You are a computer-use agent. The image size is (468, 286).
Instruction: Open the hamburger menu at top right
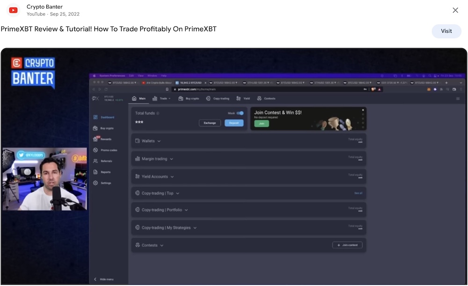pos(458,99)
